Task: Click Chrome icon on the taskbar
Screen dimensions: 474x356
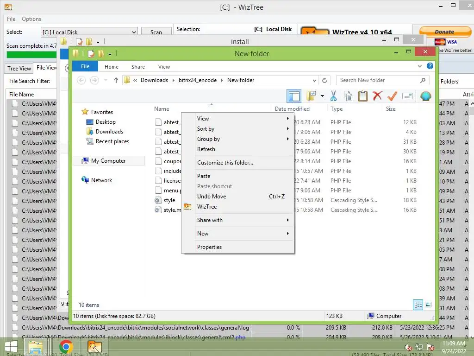Action: 66,347
